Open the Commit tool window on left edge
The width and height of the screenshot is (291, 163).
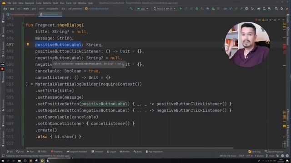3,32
